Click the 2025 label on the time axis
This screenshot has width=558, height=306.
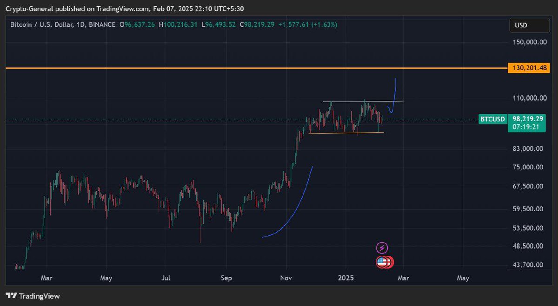pos(345,278)
